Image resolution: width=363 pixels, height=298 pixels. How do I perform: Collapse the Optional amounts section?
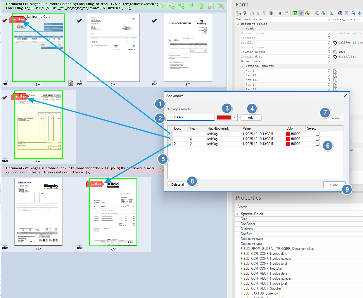(x=243, y=66)
